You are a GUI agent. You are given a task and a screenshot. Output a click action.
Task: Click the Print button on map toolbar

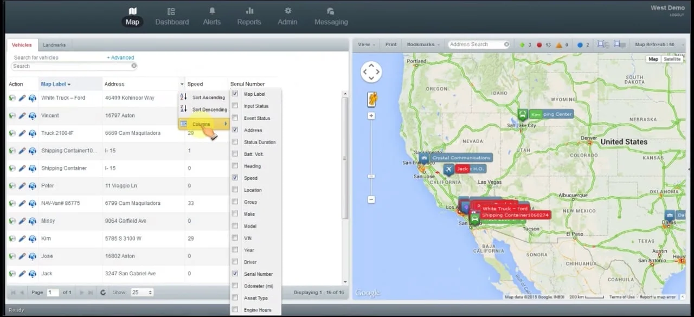click(391, 44)
